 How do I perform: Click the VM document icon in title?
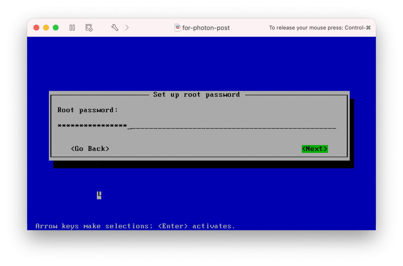pos(177,28)
